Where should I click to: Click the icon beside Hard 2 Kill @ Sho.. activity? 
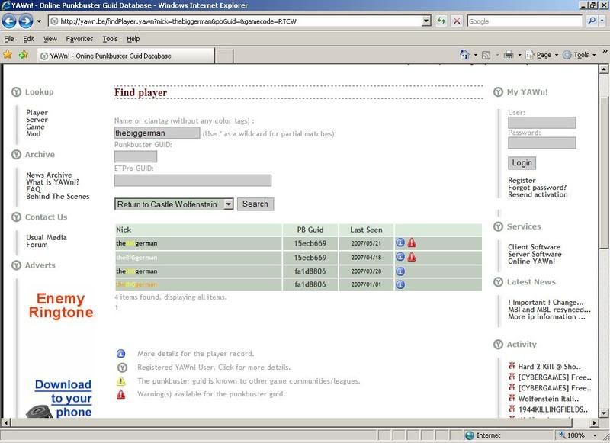(x=512, y=365)
